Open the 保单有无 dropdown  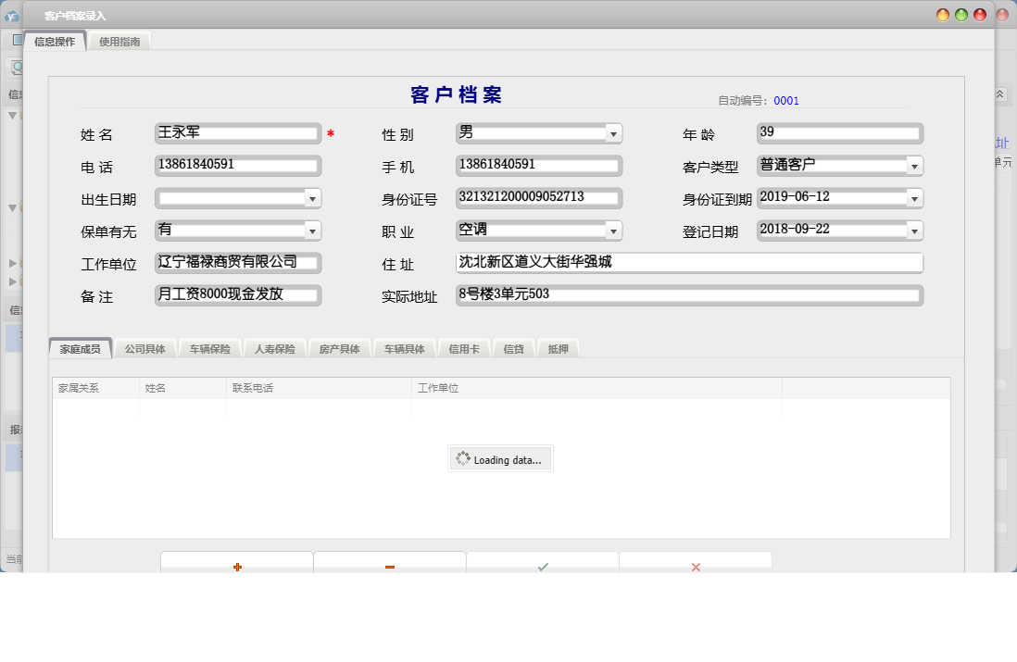tap(312, 231)
